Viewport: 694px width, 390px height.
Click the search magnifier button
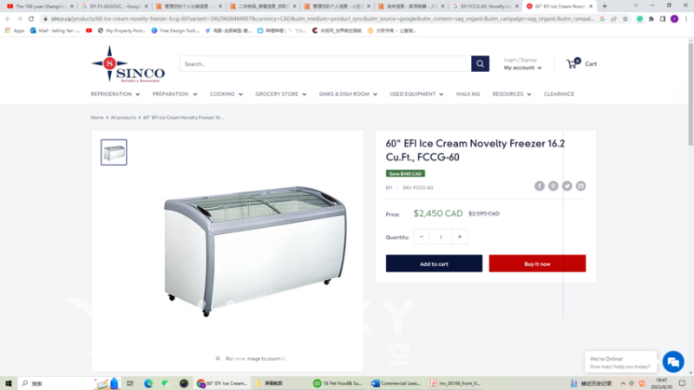[480, 63]
